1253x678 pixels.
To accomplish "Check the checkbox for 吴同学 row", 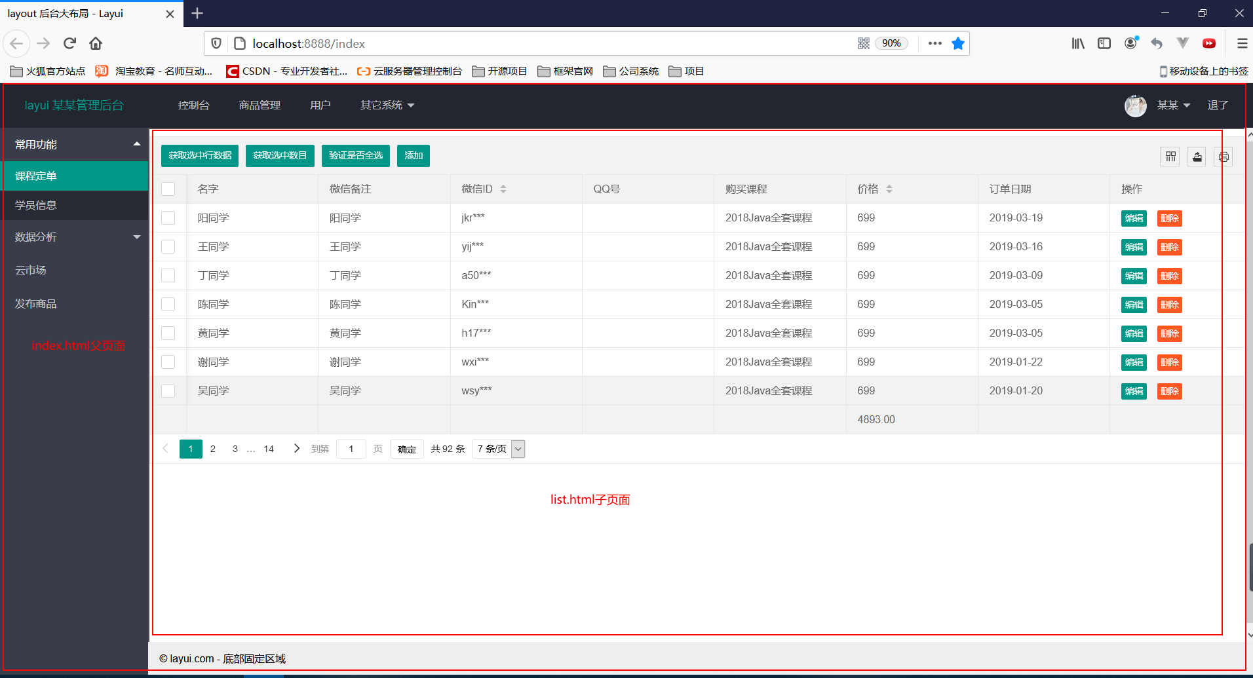I will (x=168, y=390).
